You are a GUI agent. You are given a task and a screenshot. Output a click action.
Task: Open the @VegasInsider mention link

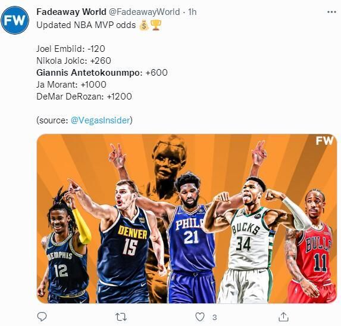click(100, 120)
